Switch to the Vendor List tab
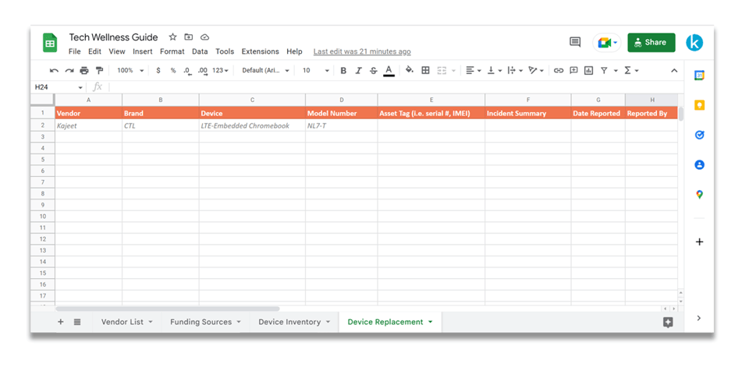 (127, 322)
